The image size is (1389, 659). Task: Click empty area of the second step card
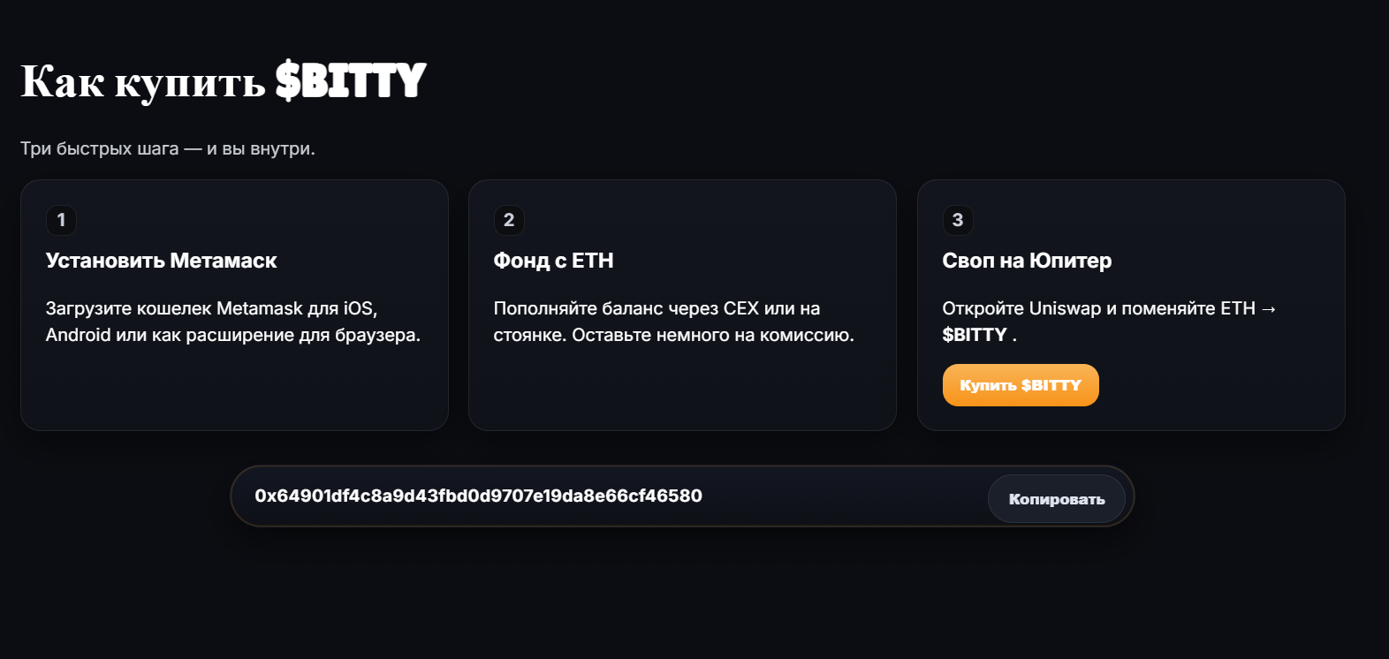coord(682,393)
